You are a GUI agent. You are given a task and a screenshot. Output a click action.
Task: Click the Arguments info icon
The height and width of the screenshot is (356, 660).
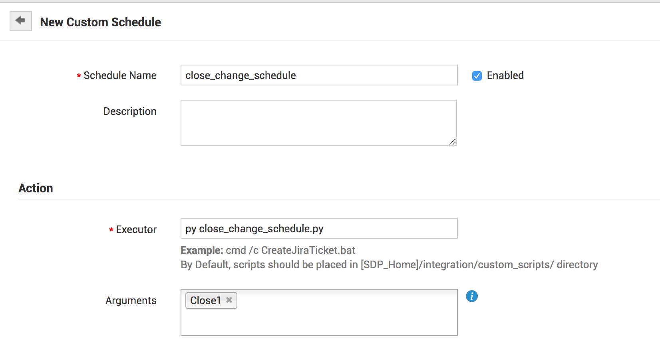click(472, 296)
